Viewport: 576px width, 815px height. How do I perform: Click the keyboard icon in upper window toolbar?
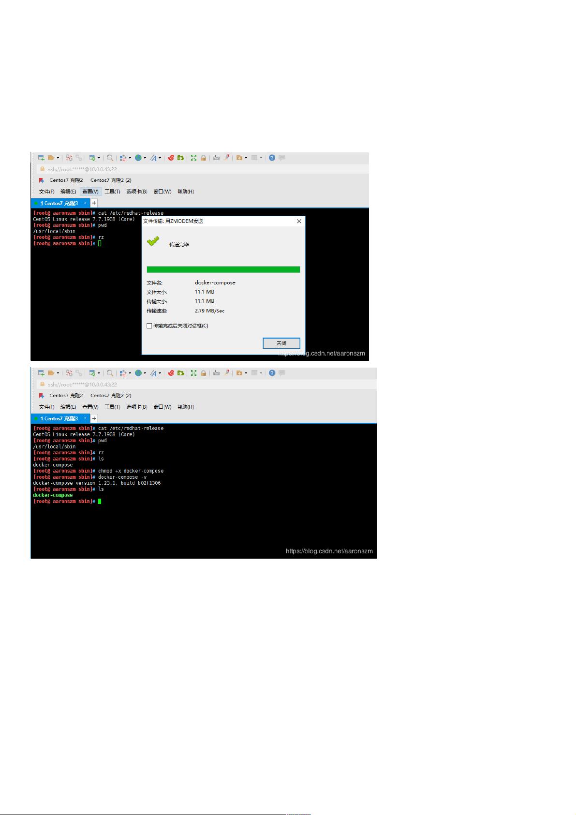[x=216, y=158]
